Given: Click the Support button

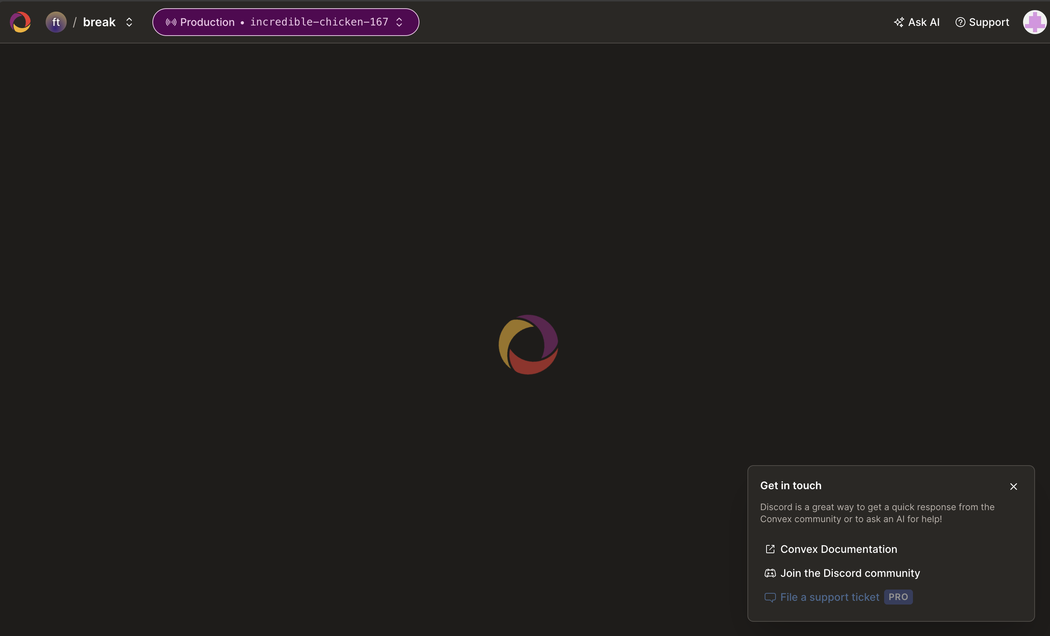Looking at the screenshot, I should coord(982,22).
